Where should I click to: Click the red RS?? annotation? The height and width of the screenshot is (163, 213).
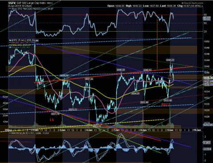pos(166,104)
